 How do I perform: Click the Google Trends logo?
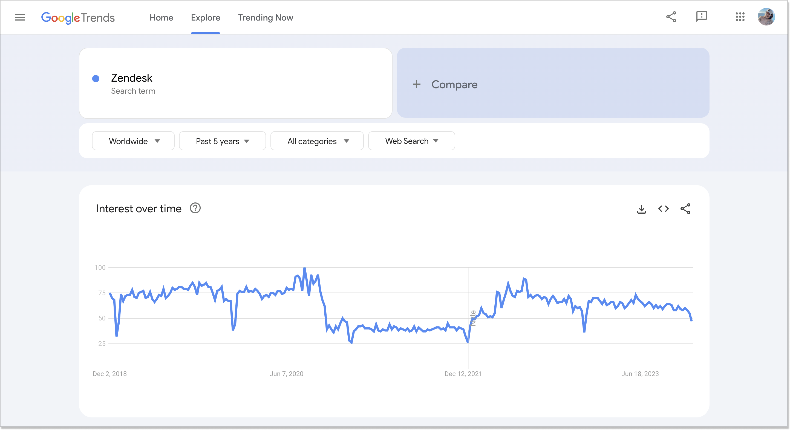pyautogui.click(x=78, y=18)
